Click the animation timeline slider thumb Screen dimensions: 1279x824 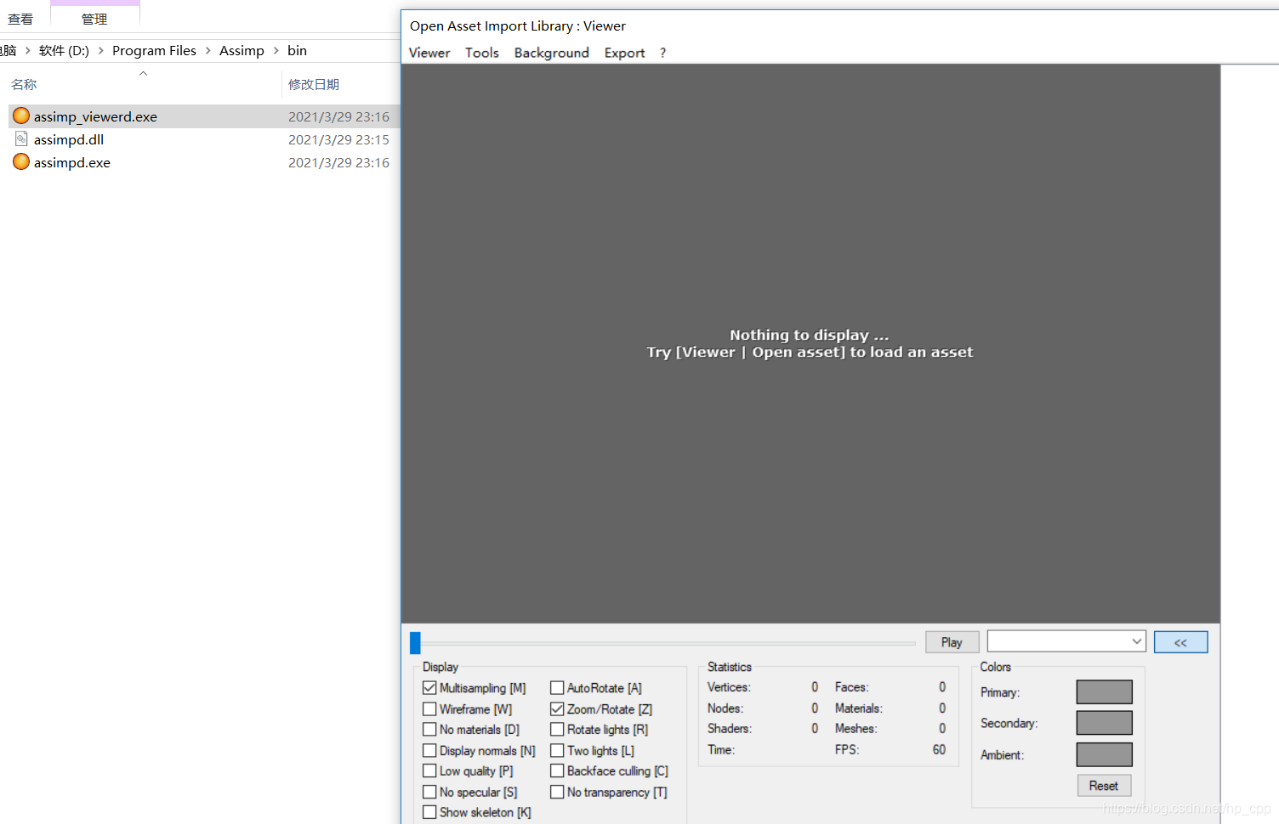tap(415, 642)
